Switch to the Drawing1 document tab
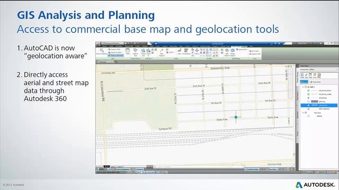This screenshot has width=339, height=190. pos(105,62)
